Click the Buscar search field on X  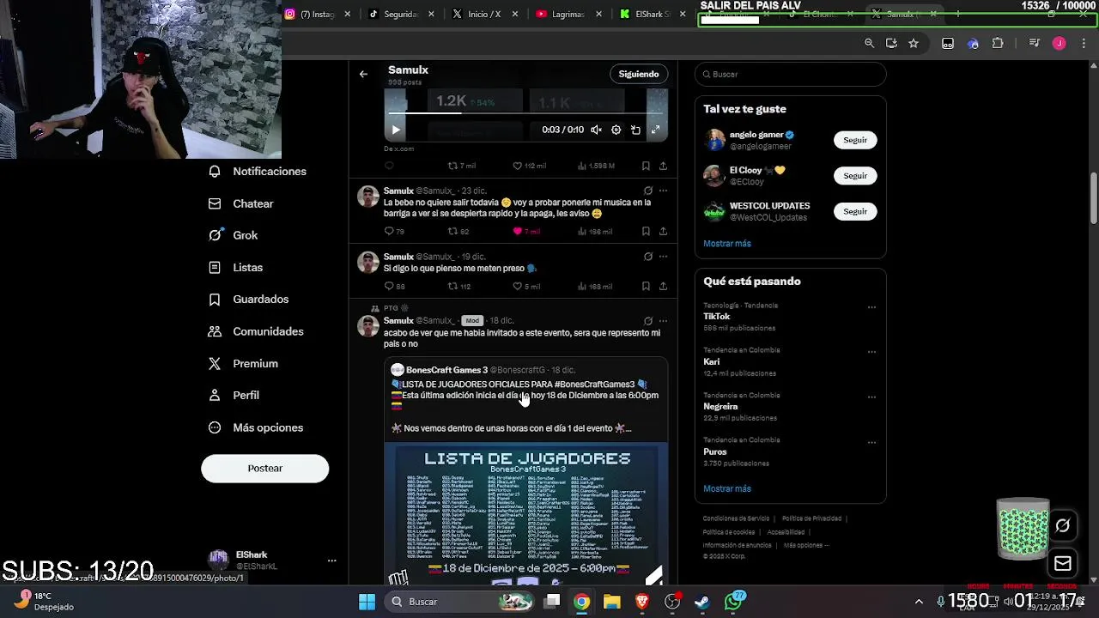coord(790,75)
